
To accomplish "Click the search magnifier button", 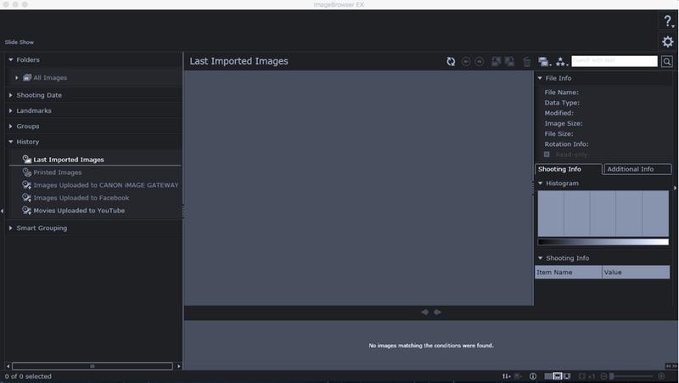I will point(667,62).
